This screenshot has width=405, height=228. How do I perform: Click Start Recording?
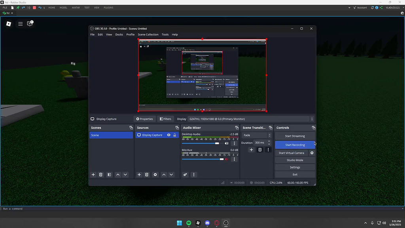click(x=295, y=145)
